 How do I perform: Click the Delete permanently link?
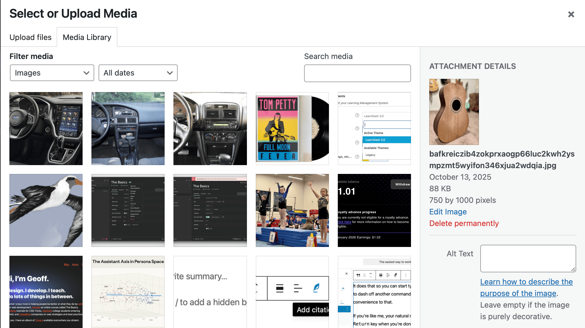click(464, 223)
